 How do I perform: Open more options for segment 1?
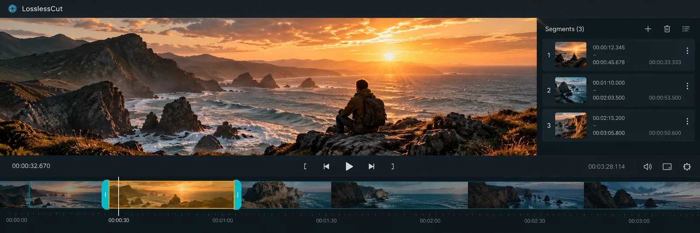(687, 51)
